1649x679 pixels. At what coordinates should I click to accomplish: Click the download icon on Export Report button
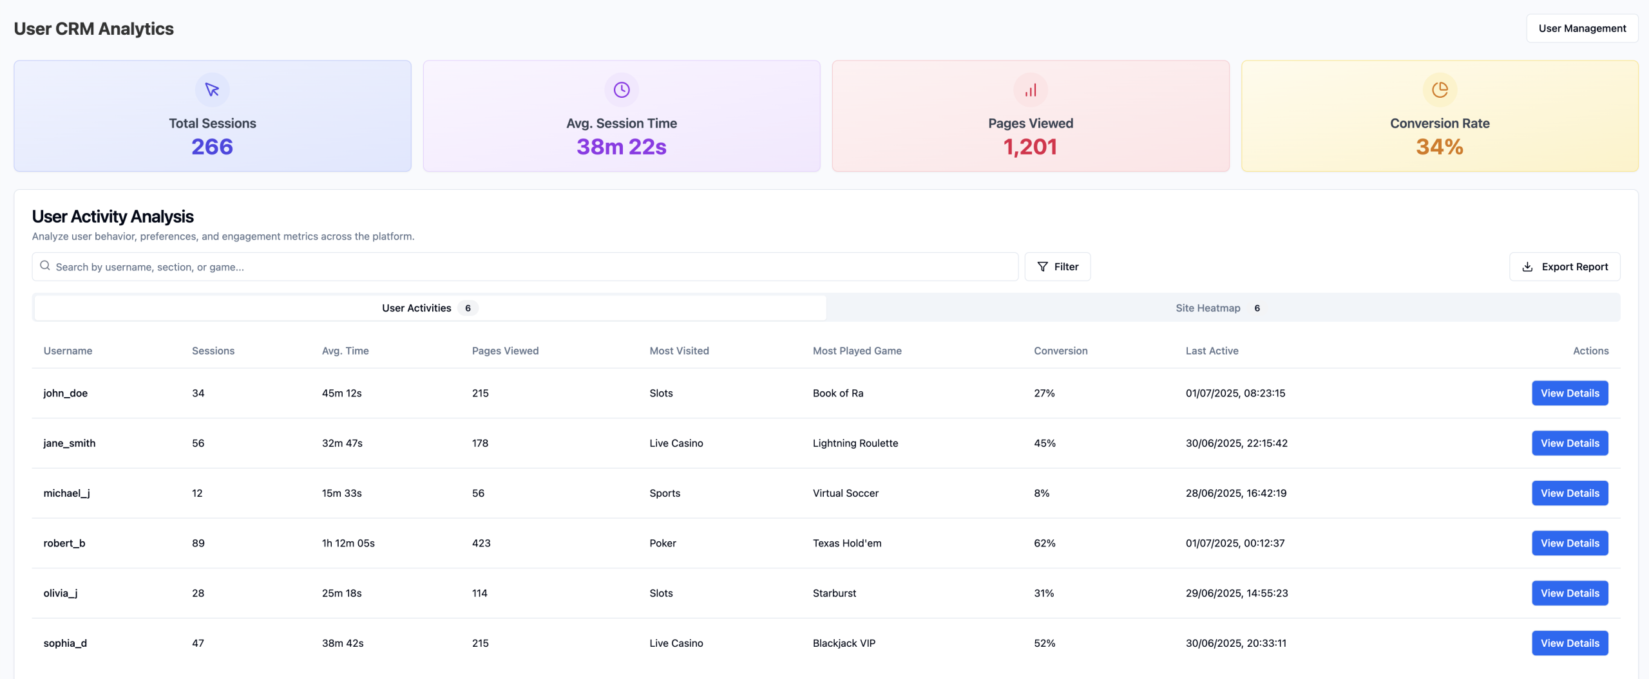[x=1527, y=266]
